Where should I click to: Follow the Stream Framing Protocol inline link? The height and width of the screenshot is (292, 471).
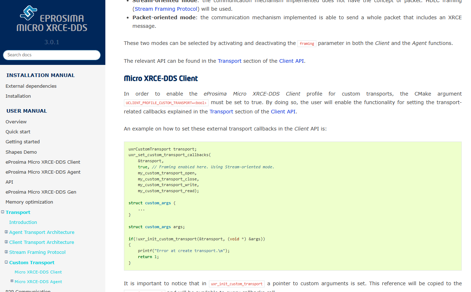(166, 9)
